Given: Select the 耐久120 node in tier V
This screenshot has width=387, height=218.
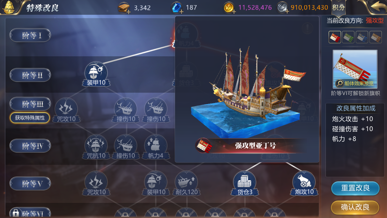Looking at the screenshot, I should (186, 183).
